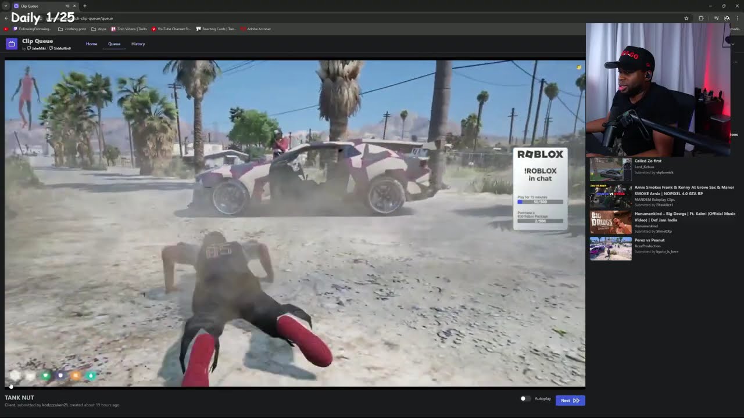This screenshot has width=744, height=418.
Task: Close the Clip Queue browser tab
Action: click(74, 6)
